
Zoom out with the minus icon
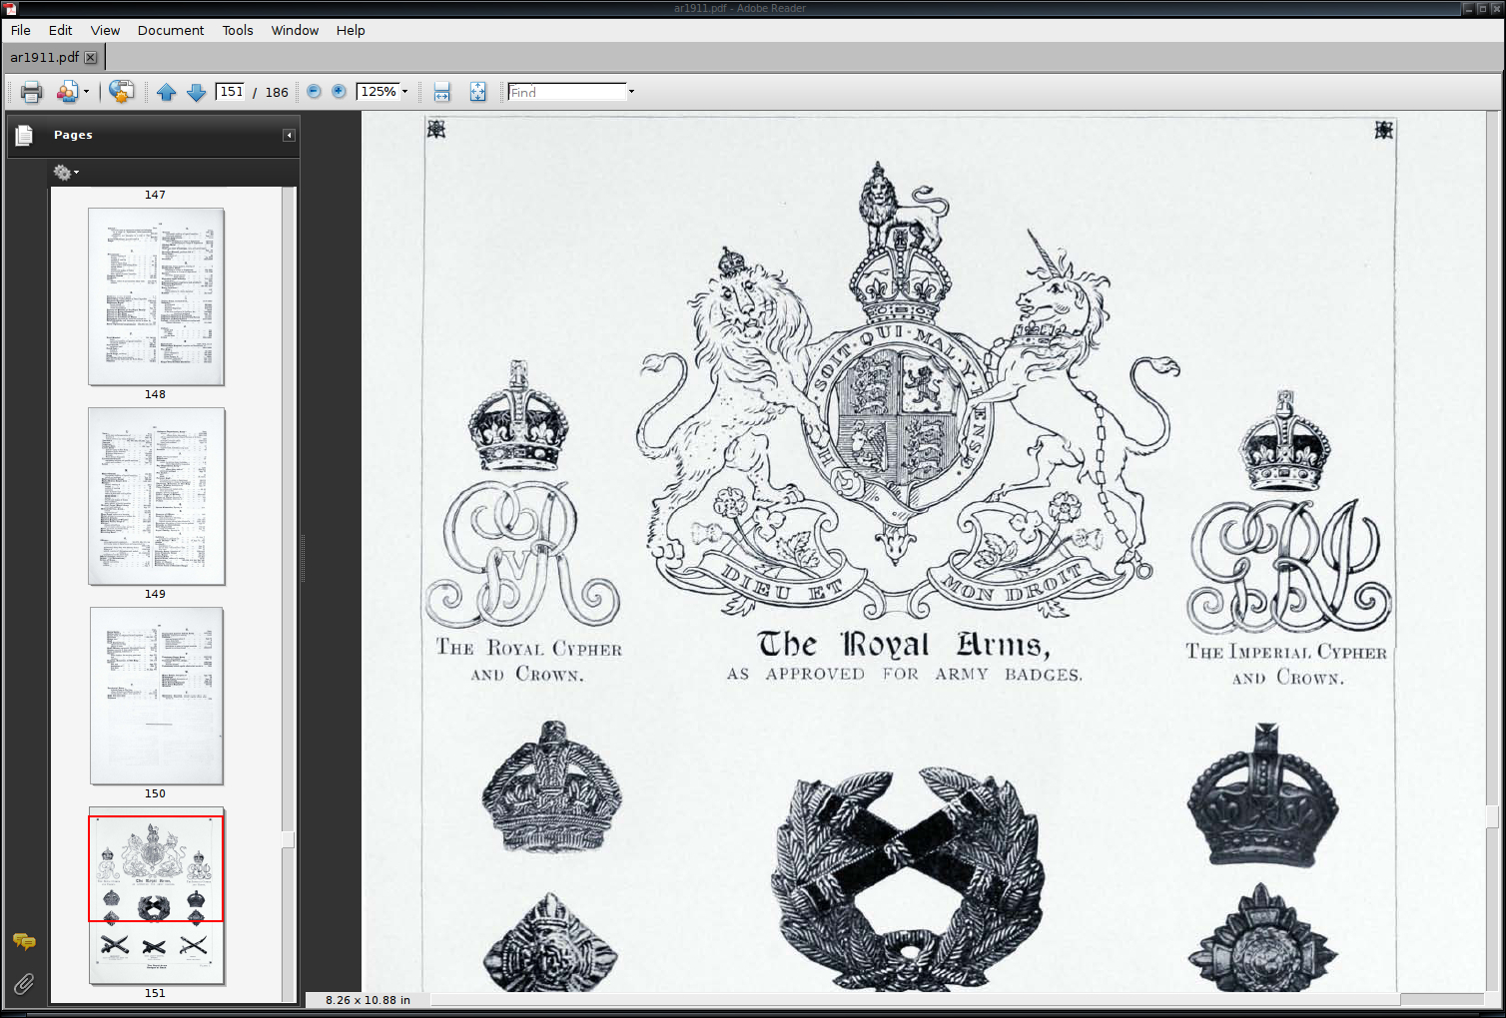pyautogui.click(x=314, y=91)
